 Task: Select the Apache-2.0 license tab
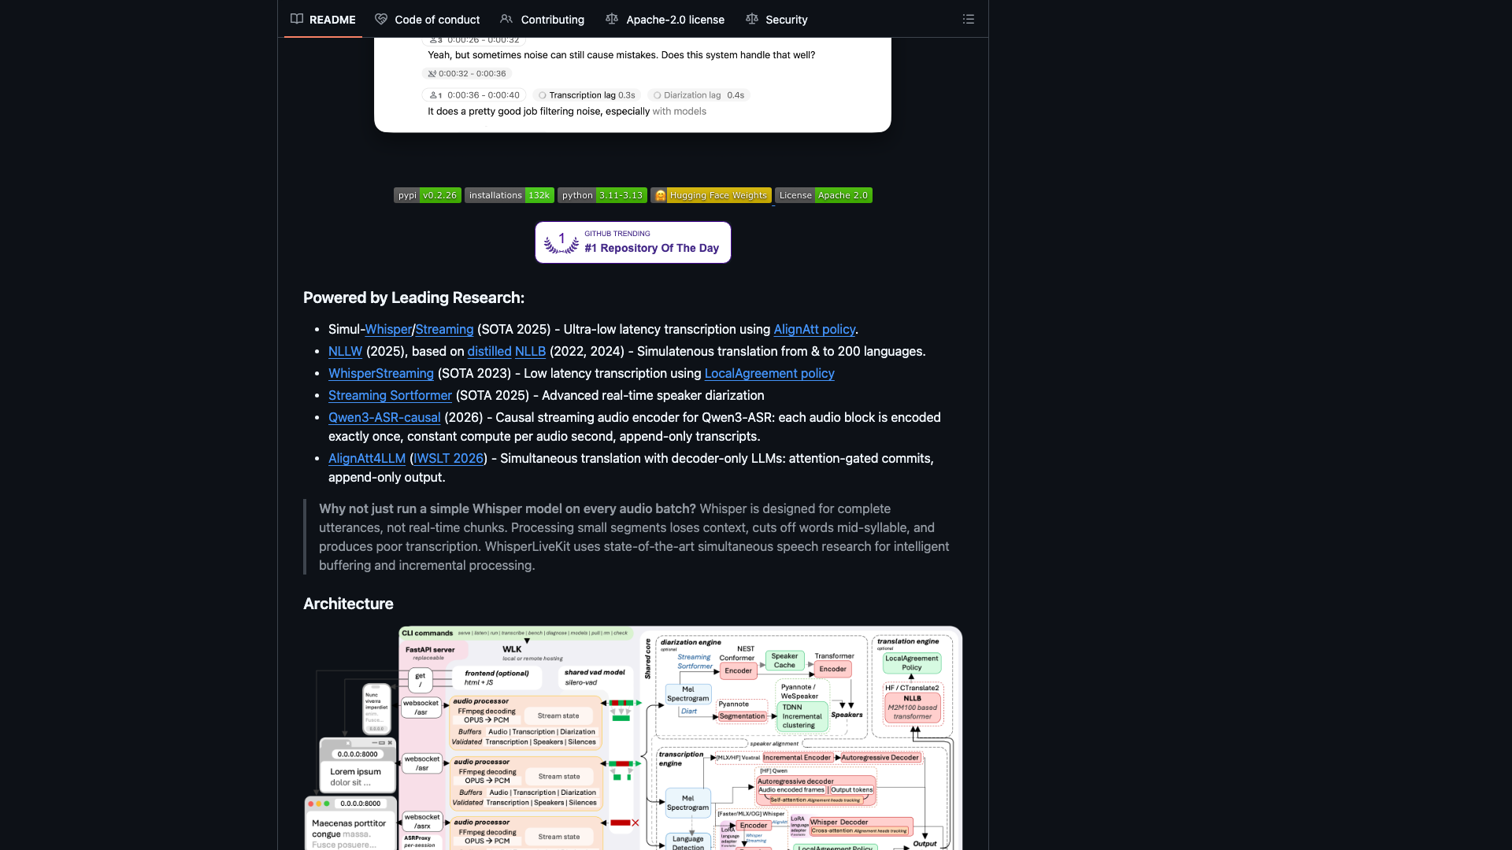[x=665, y=19]
